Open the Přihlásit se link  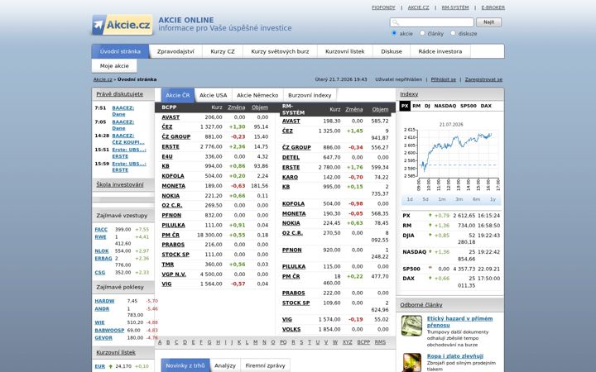click(443, 79)
